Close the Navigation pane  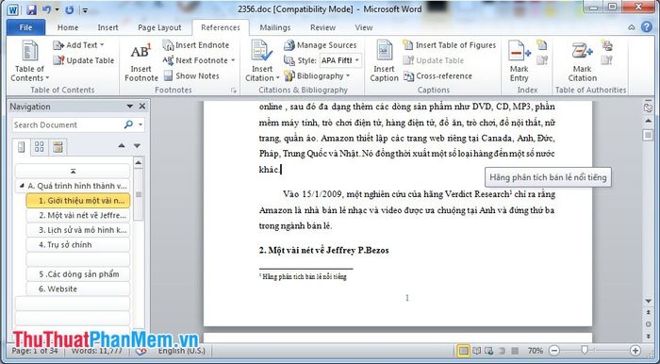click(x=142, y=106)
